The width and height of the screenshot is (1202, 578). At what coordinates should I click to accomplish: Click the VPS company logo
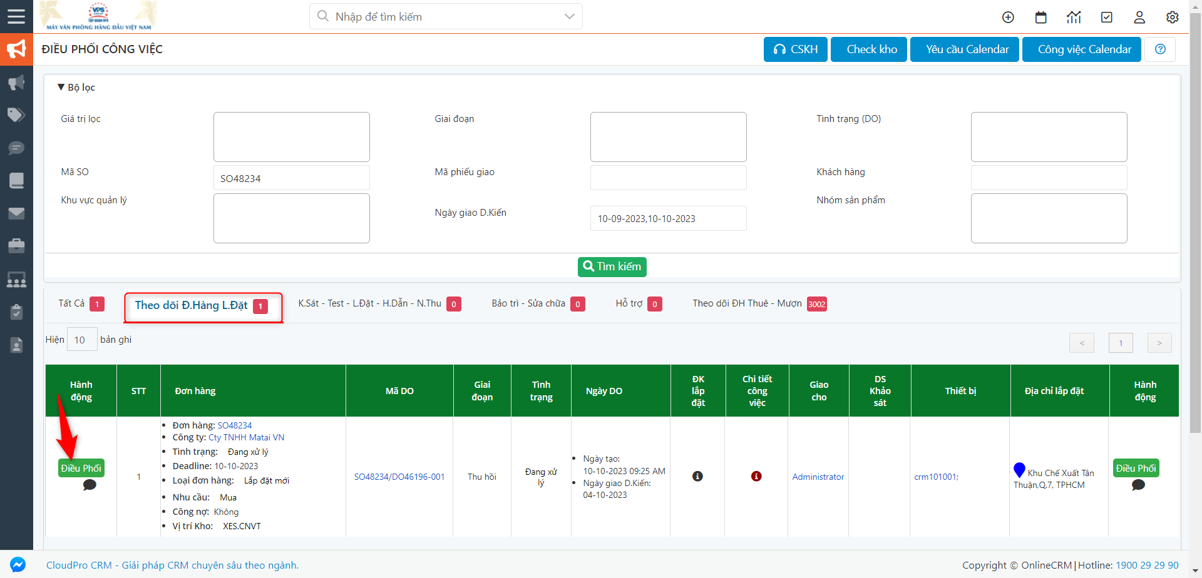(99, 16)
